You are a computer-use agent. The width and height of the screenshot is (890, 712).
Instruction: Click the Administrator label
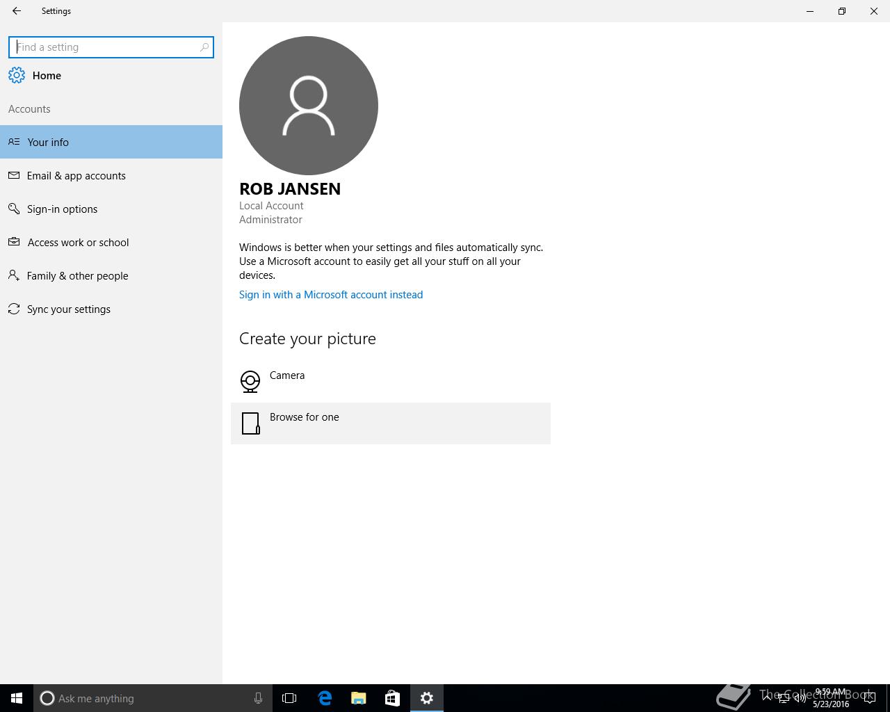click(x=270, y=220)
